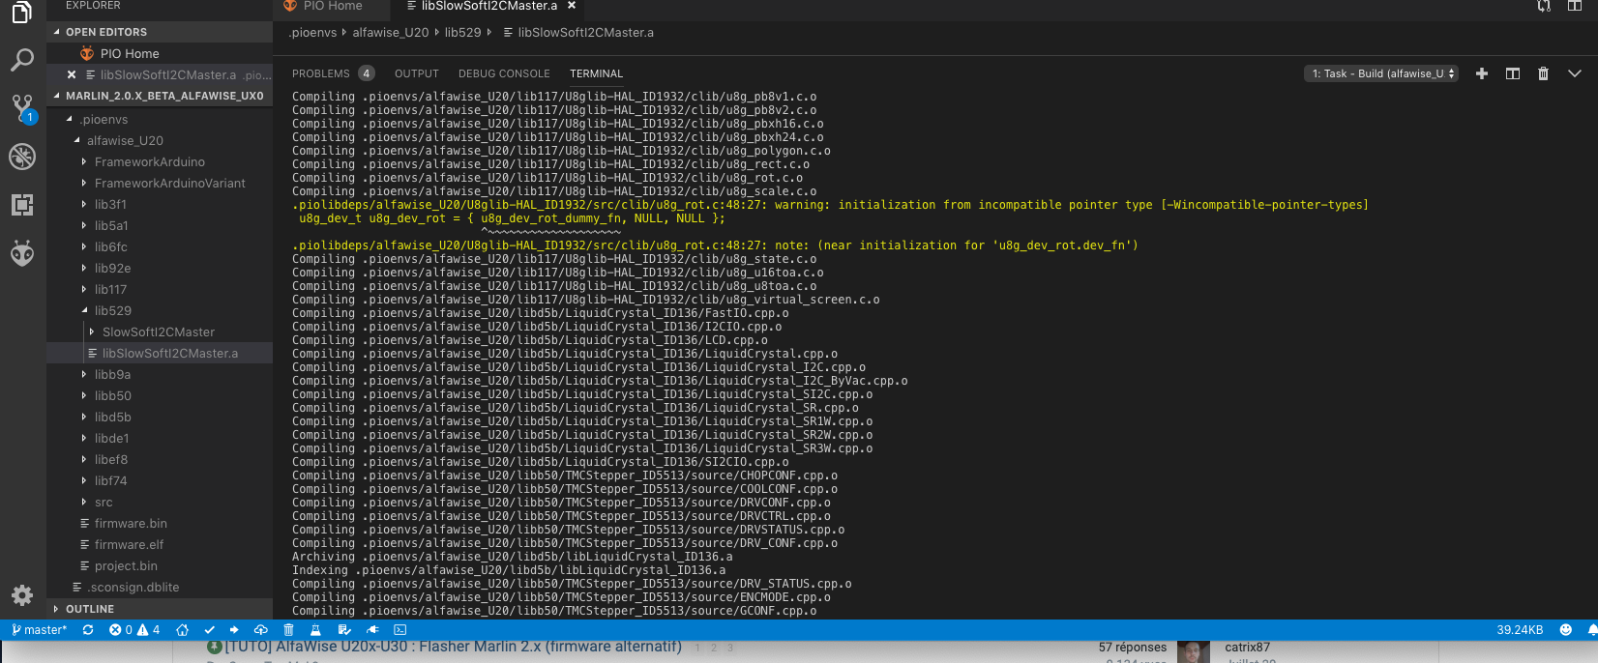Create a new terminal with plus icon

1481,73
